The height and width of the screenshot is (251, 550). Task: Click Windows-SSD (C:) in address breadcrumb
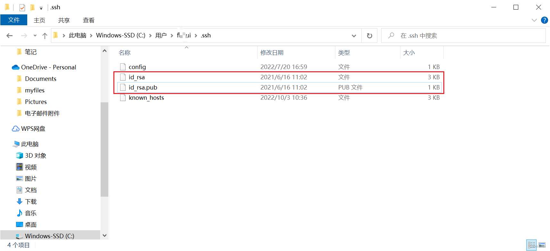coord(121,35)
